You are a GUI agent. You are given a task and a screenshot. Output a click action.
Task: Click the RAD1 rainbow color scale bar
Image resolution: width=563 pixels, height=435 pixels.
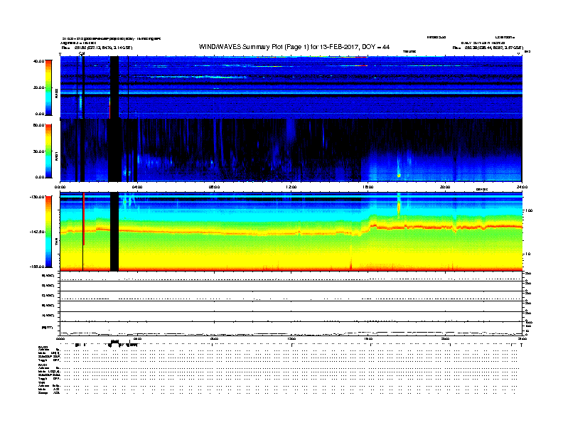[48, 151]
